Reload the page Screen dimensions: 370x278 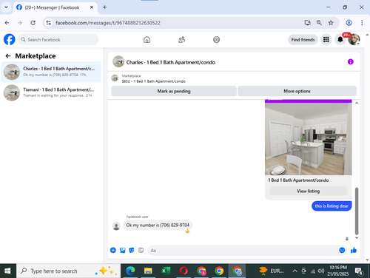coord(33,23)
